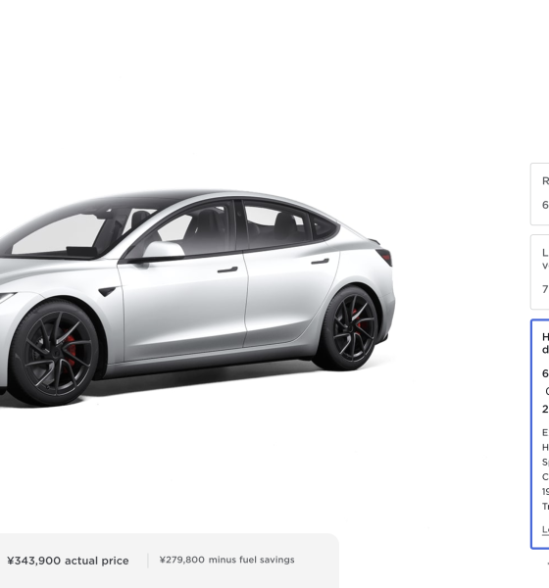The width and height of the screenshot is (549, 588).
Task: Choose the second trim card starting with L
Action: coord(539,271)
